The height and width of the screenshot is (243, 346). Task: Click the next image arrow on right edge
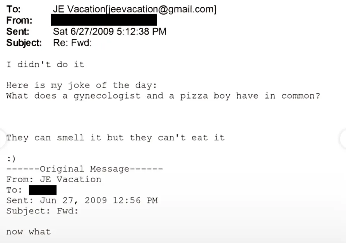(342, 138)
